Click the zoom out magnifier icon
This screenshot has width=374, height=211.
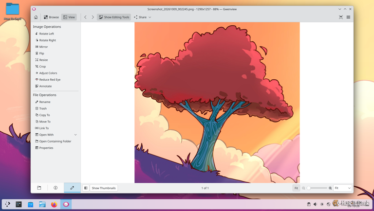pos(303,188)
